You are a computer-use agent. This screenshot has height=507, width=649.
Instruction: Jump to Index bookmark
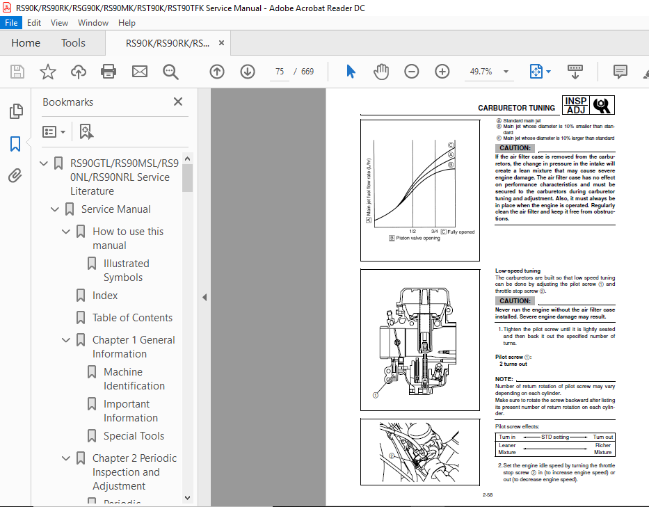(x=105, y=296)
